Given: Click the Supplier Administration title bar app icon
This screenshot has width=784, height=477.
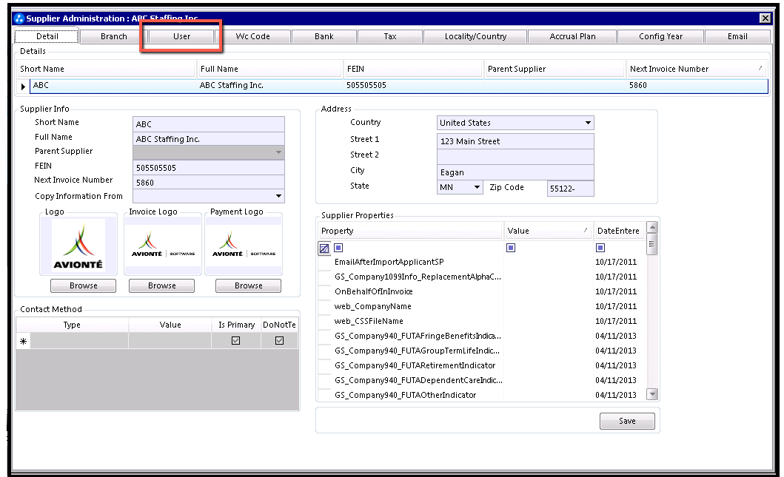Looking at the screenshot, I should (x=19, y=18).
